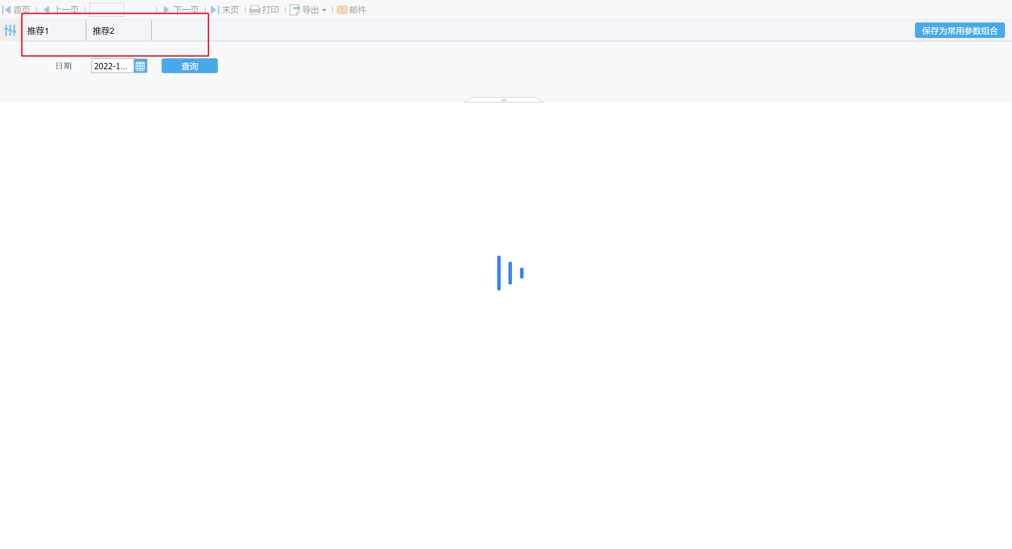Click the printer icon
The width and height of the screenshot is (1012, 549).
[255, 10]
